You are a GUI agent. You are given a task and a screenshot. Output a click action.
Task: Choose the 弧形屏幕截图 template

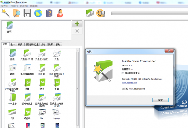pos(27,69)
